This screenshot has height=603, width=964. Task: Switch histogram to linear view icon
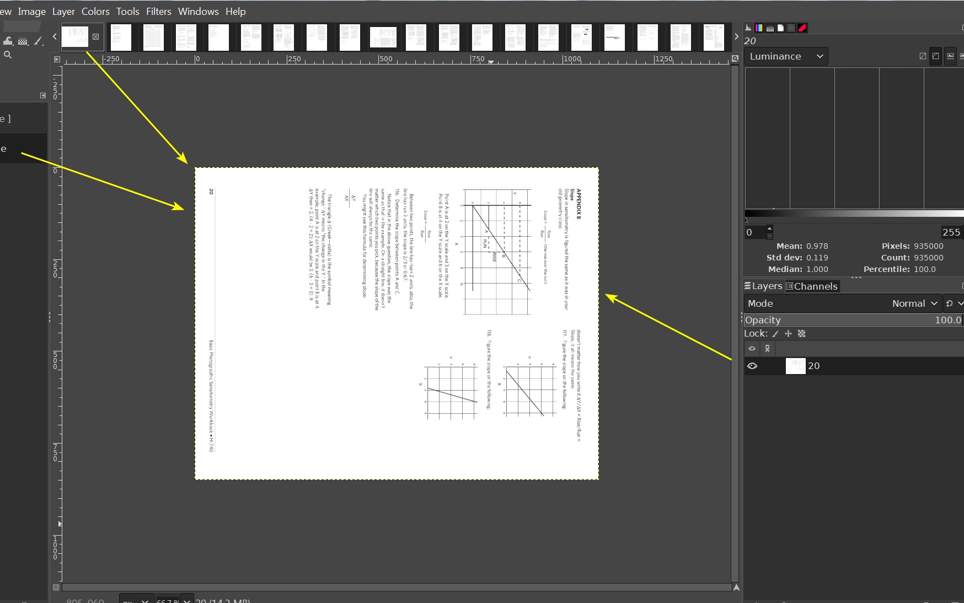[923, 56]
